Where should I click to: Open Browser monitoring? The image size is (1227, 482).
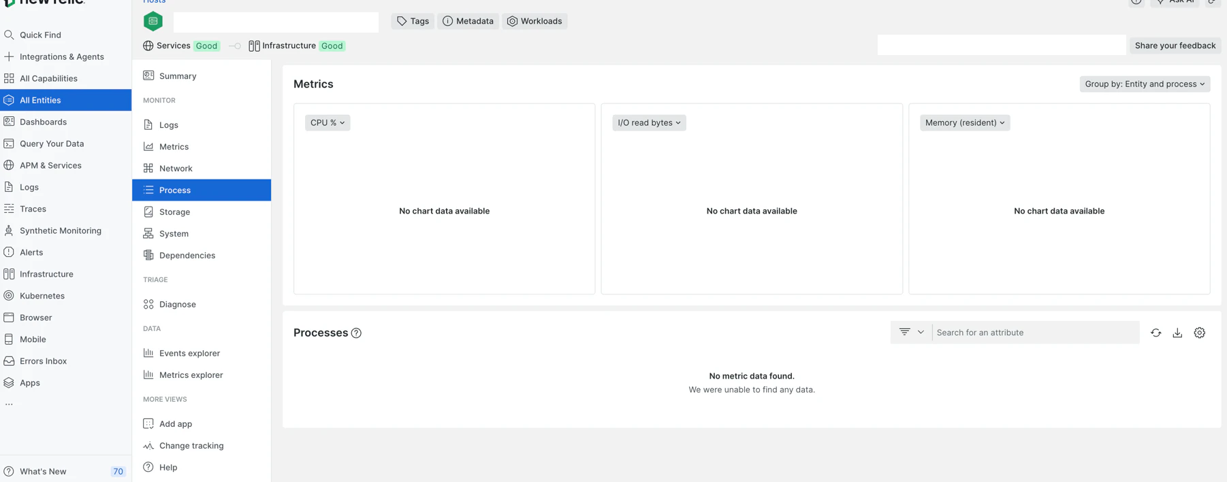[65, 317]
